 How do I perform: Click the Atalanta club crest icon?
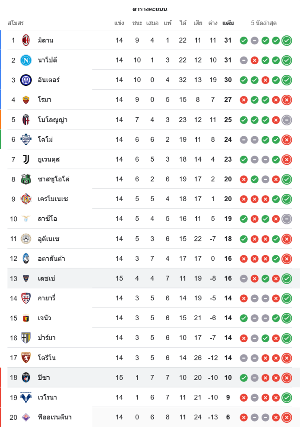[x=26, y=259]
